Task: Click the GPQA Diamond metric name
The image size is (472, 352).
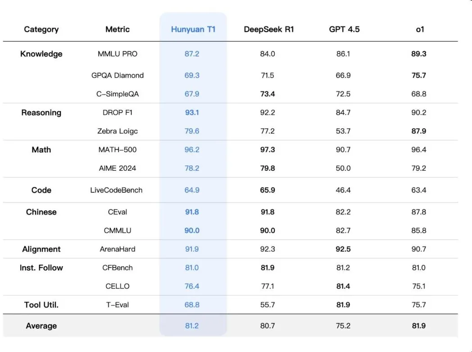Action: click(118, 76)
